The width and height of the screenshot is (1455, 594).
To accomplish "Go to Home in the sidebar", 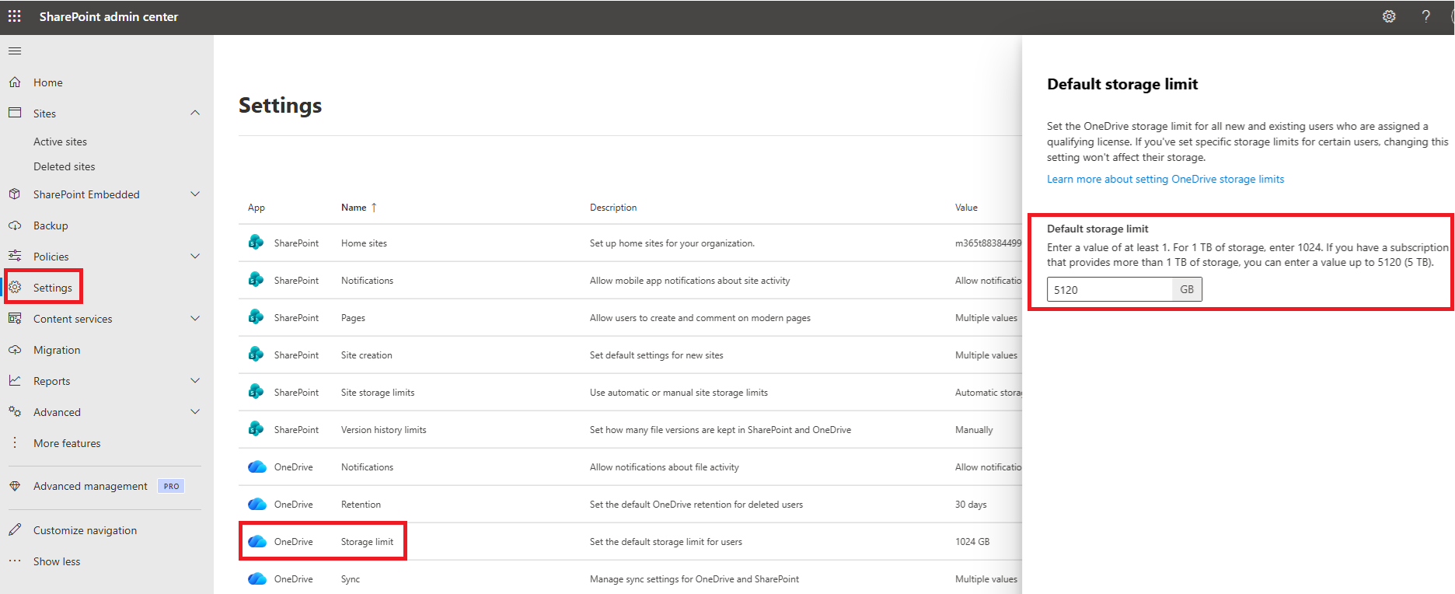I will 48,82.
